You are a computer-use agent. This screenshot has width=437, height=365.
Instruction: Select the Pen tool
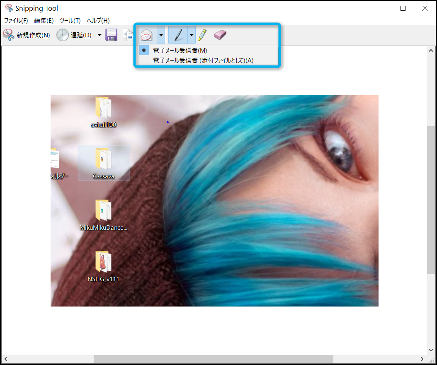click(178, 35)
